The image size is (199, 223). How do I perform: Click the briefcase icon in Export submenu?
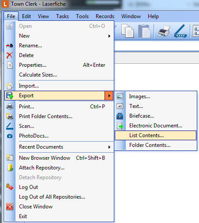[120, 116]
